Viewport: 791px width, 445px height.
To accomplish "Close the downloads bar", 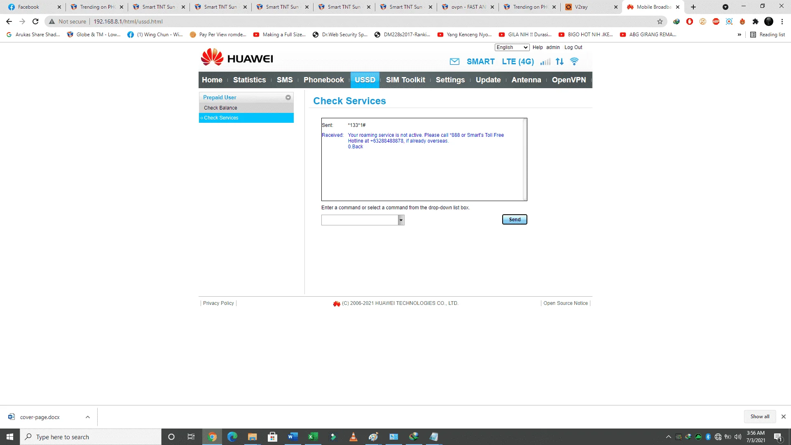I will (784, 417).
